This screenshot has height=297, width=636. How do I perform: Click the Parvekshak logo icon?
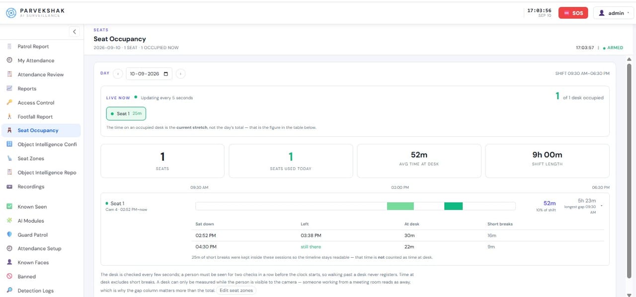11,12
